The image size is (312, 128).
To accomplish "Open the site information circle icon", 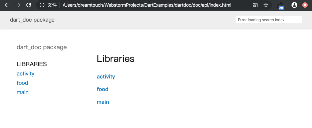I will click(x=42, y=5).
